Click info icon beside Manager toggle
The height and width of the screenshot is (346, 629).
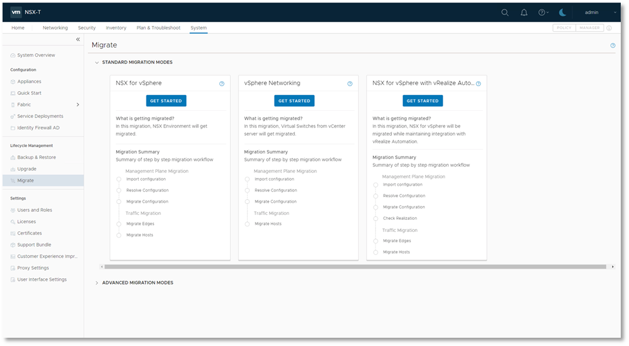pos(609,28)
